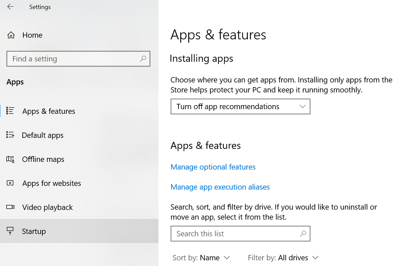This screenshot has height=266, width=411.
Task: Click the back arrow next to Settings
Action: pyautogui.click(x=10, y=7)
